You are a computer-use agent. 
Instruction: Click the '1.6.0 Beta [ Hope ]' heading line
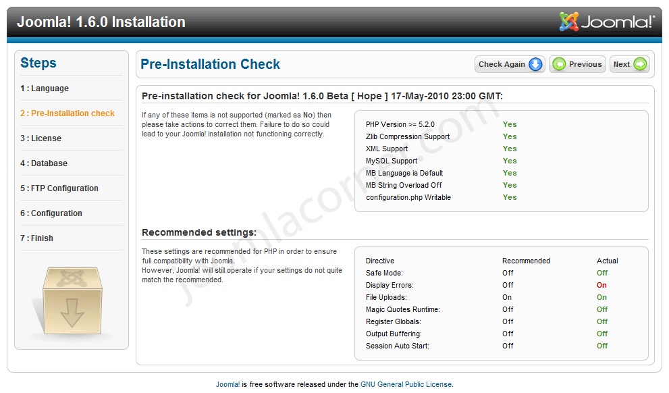point(322,96)
